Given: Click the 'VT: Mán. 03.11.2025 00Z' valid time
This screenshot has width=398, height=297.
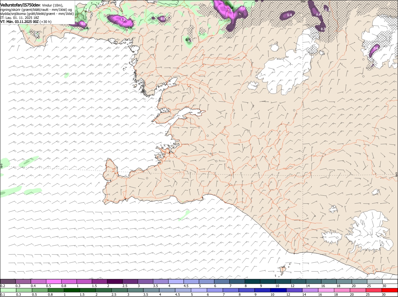Looking at the screenshot, I should pyautogui.click(x=20, y=22).
